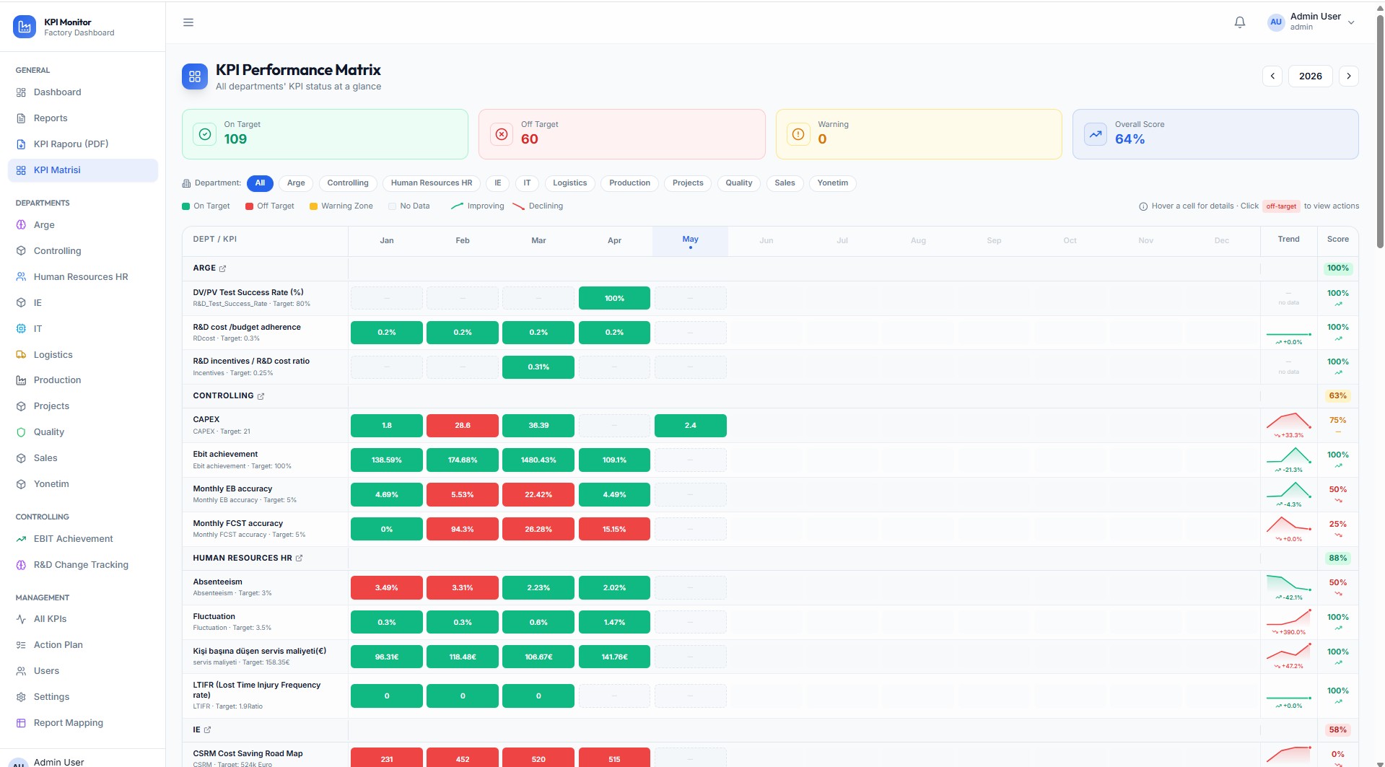This screenshot has width=1385, height=767.
Task: Open Sales in sidebar departments
Action: [x=83, y=458]
